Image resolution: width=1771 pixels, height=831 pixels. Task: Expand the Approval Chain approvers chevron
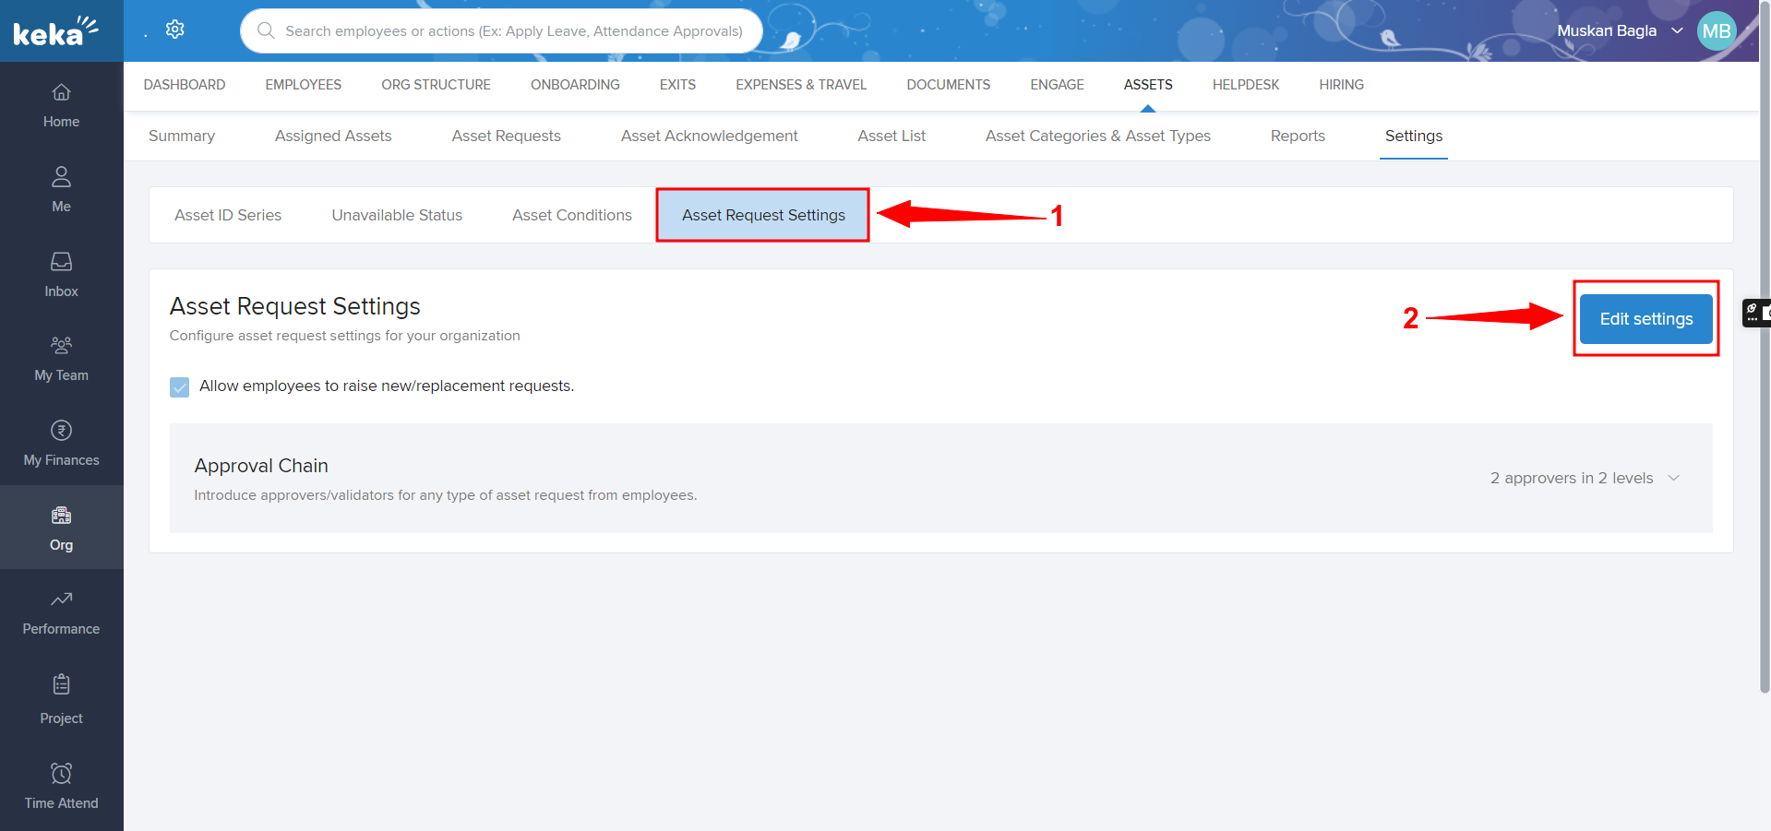[x=1674, y=478]
